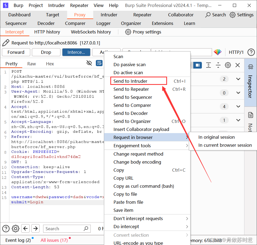Open the Decoder tool tab
Viewport: 257px width, 245px height.
point(46,24)
